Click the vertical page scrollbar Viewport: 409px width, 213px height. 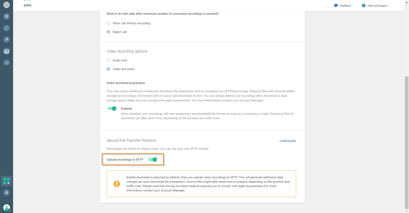point(407,142)
